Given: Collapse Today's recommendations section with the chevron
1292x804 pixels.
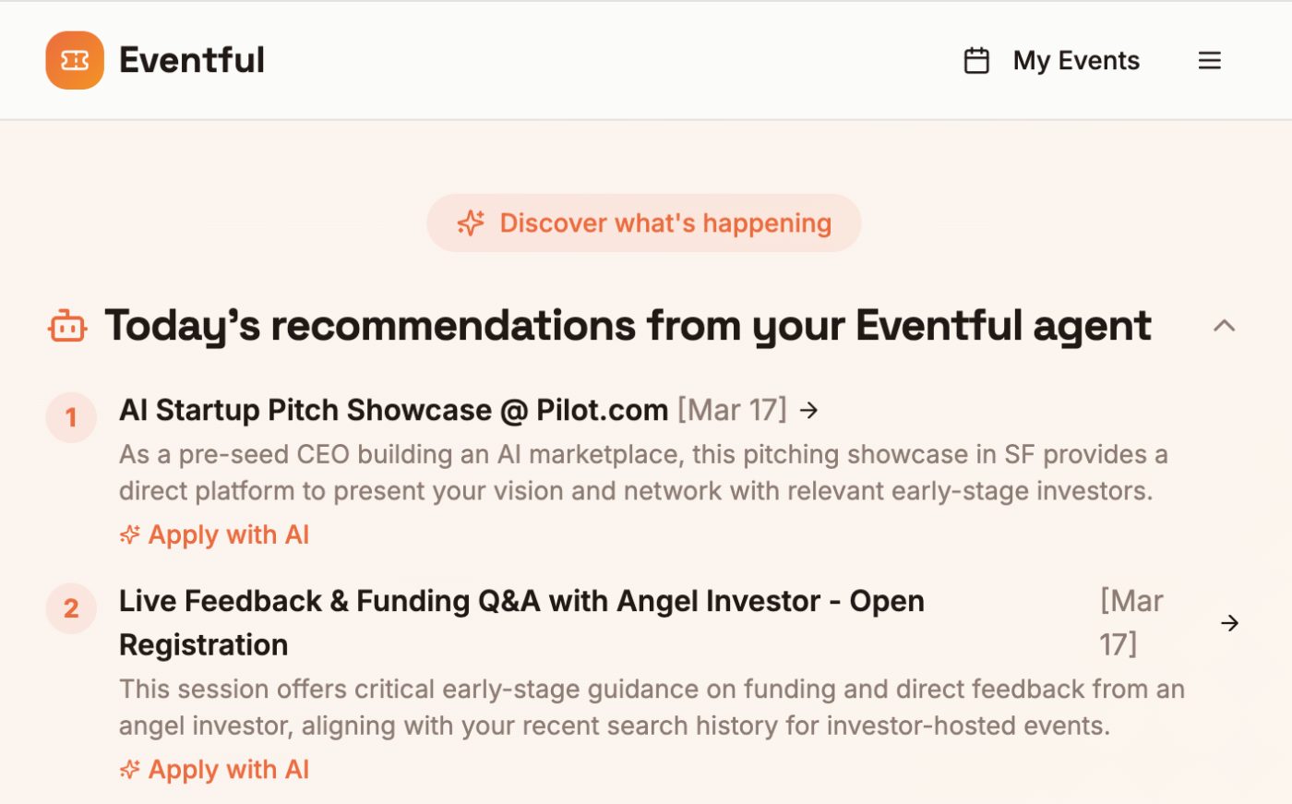Looking at the screenshot, I should [1224, 326].
